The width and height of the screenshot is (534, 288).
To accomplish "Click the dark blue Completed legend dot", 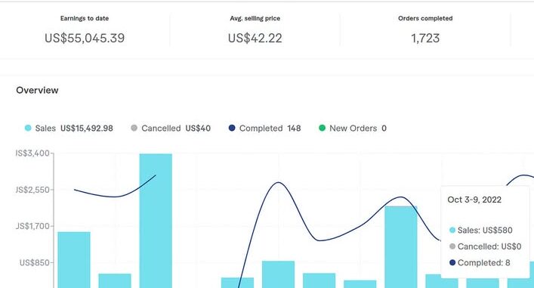I will point(232,129).
